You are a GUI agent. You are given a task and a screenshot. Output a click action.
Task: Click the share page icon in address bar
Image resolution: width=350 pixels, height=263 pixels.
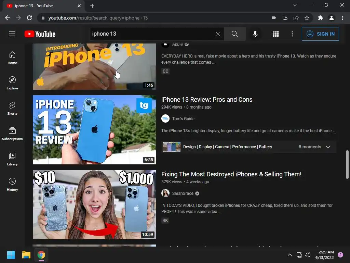pos(296,18)
